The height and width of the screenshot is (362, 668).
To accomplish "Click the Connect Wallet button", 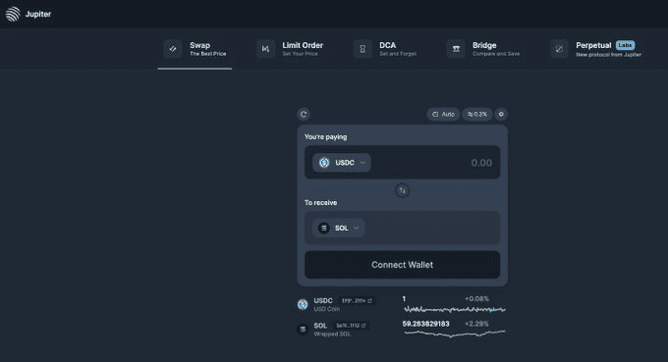I will [402, 265].
